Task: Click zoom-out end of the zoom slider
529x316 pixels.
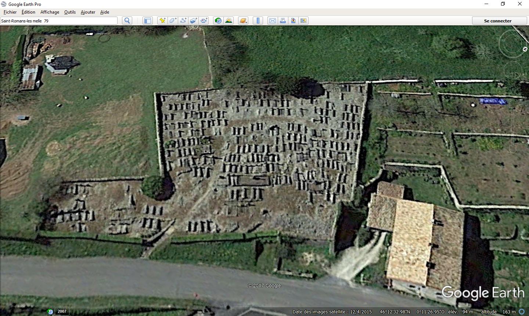Action: (513, 149)
